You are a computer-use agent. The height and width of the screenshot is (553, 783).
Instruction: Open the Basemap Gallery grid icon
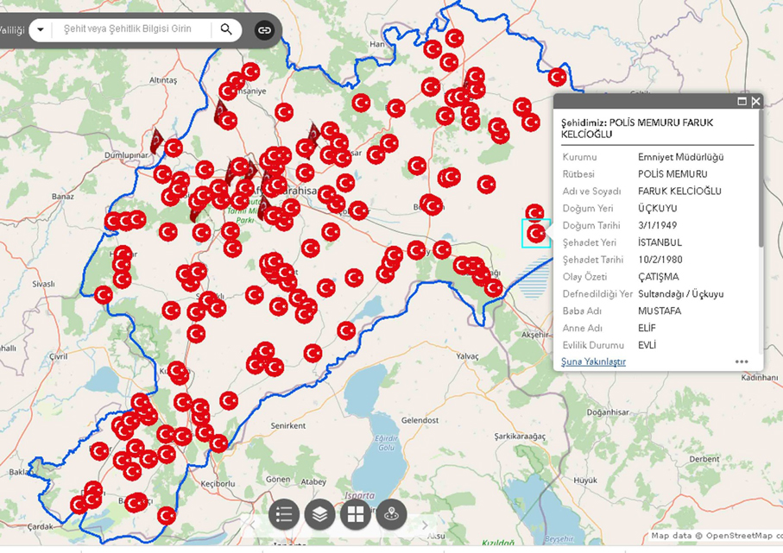pos(356,514)
